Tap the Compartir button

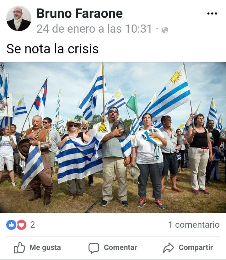(188, 247)
